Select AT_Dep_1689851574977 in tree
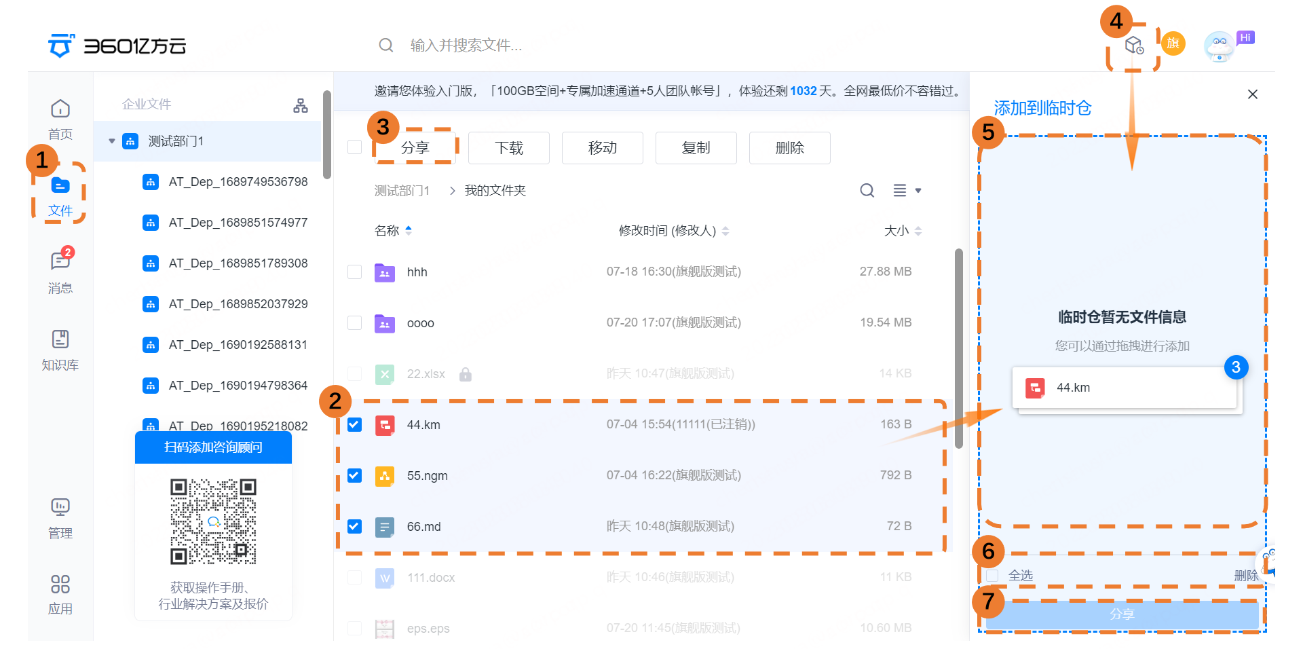Viewport: 1303px width, 649px height. tap(238, 223)
